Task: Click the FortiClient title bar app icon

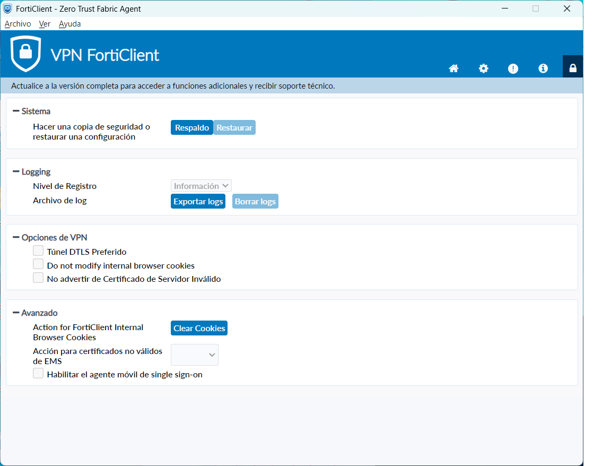Action: point(7,8)
